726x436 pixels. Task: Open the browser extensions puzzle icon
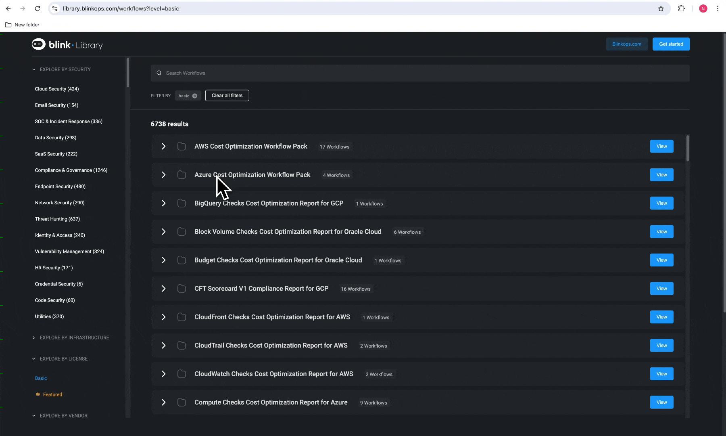[681, 8]
